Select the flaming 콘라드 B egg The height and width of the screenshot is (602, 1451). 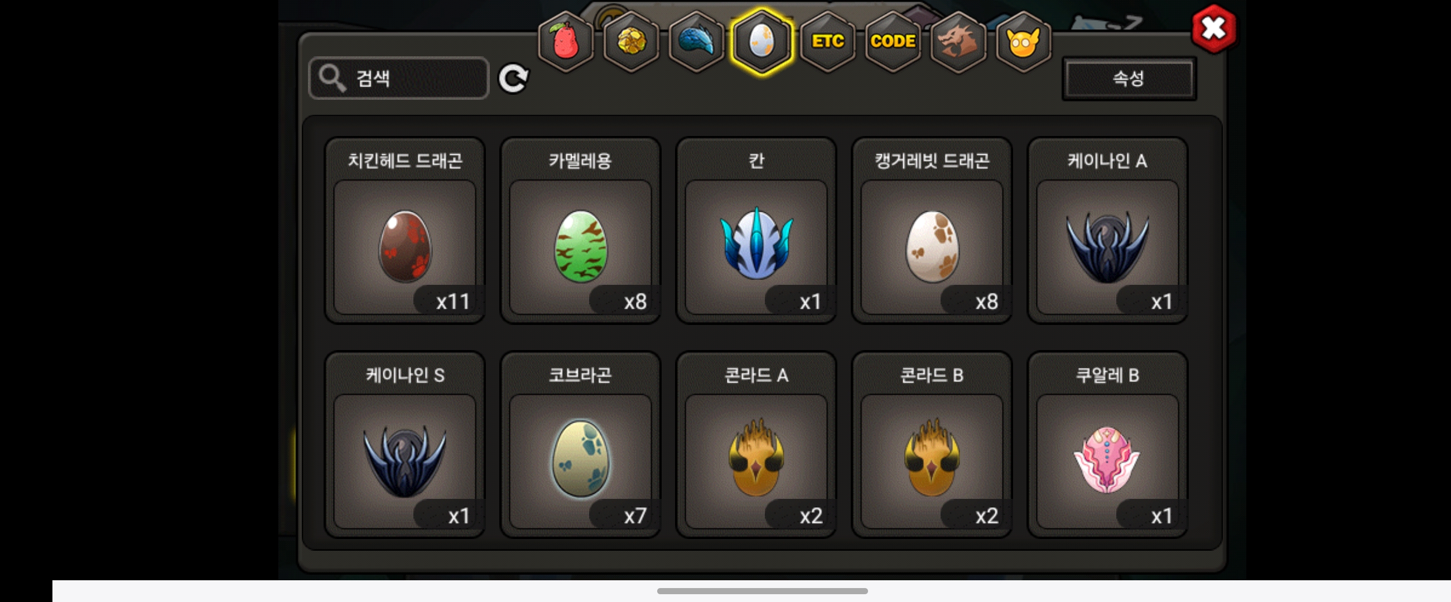pyautogui.click(x=932, y=445)
